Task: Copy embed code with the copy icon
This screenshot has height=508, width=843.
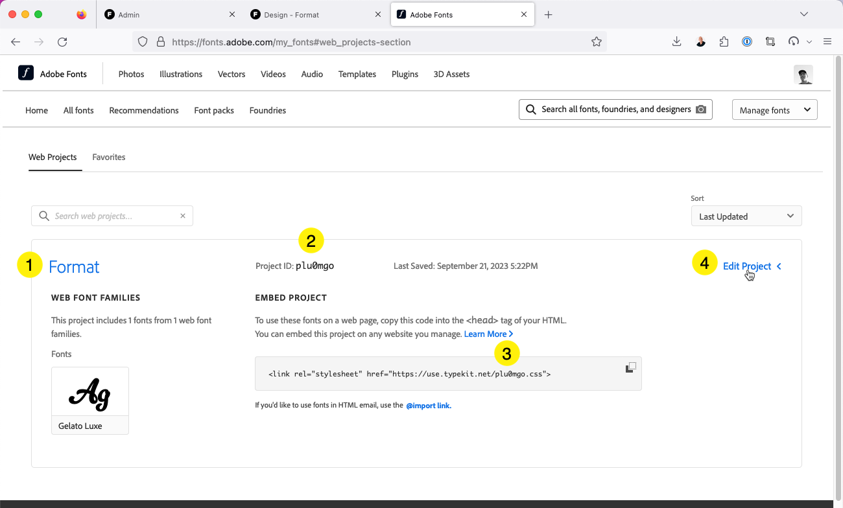Action: coord(630,367)
